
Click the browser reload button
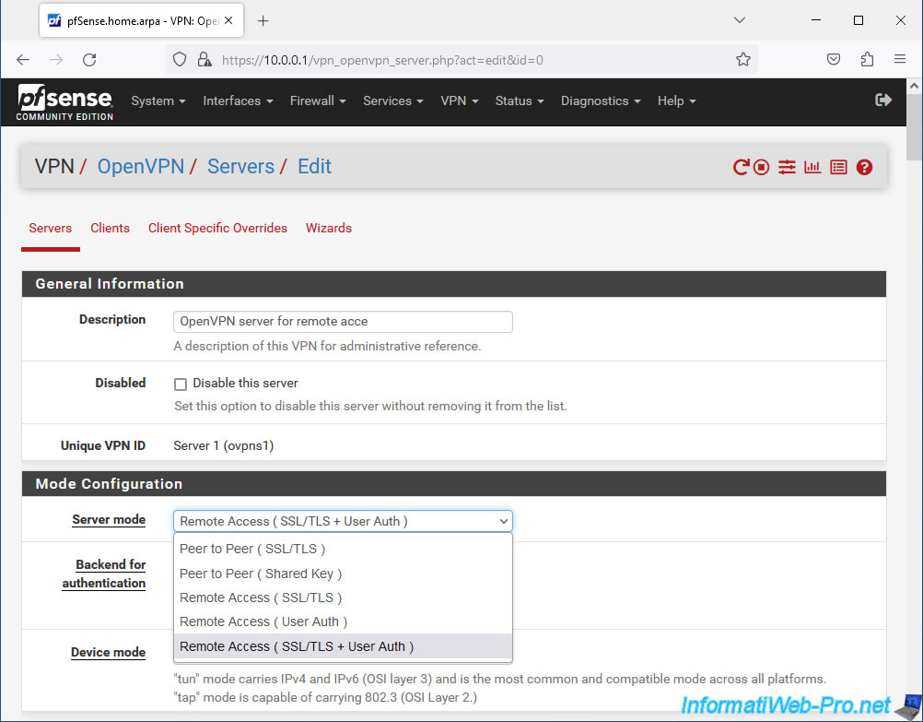point(89,60)
